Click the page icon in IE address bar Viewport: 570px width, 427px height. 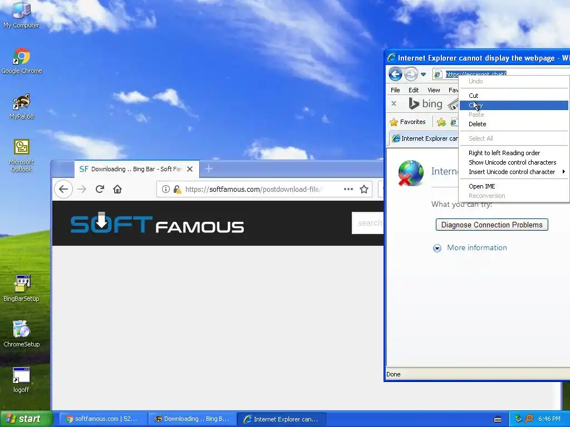(x=438, y=75)
